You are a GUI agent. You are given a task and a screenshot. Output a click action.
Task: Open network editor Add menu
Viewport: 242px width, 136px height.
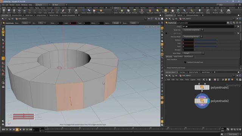point(169,80)
